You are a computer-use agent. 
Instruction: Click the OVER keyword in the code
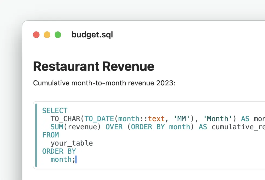pos(114,127)
